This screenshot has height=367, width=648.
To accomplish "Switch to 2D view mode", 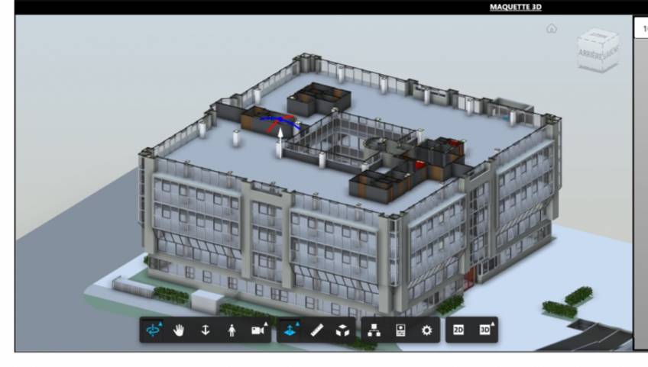I will [x=458, y=330].
